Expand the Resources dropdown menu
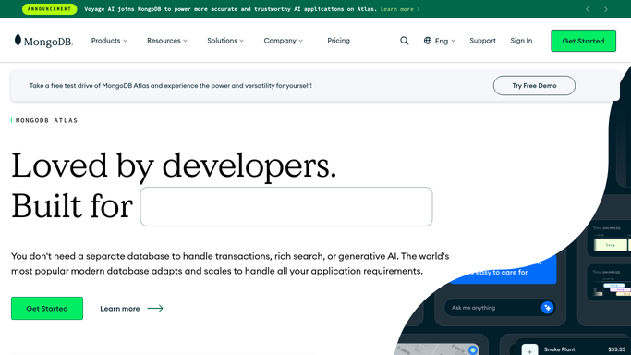631x355 pixels. click(167, 41)
